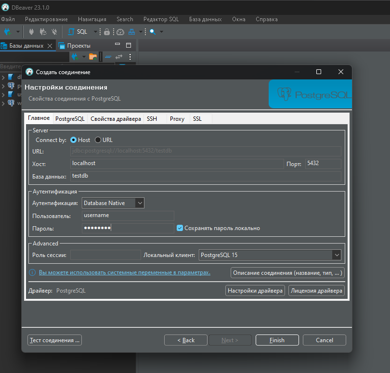Click the Finish button
The image size is (390, 373).
(277, 340)
